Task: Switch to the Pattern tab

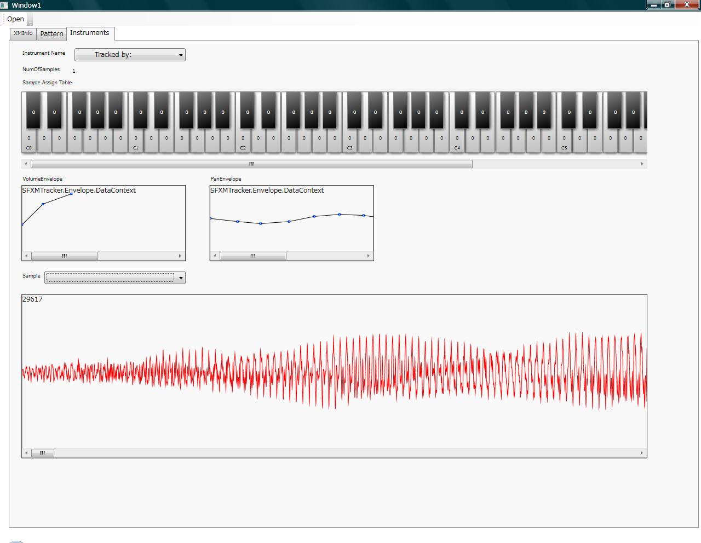Action: [51, 34]
